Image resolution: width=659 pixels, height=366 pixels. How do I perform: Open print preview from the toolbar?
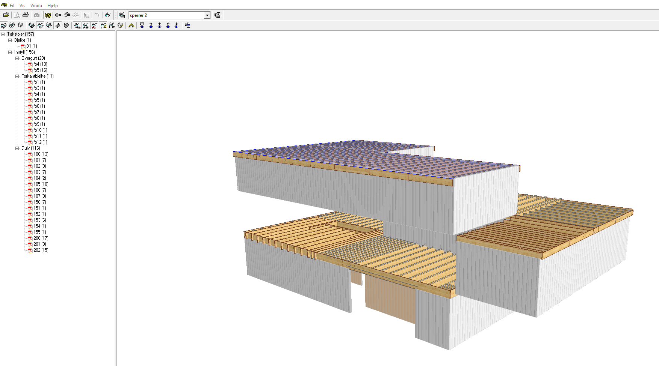(17, 15)
